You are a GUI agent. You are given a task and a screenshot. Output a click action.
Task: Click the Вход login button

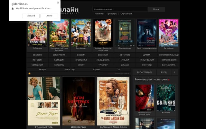pos(164,72)
